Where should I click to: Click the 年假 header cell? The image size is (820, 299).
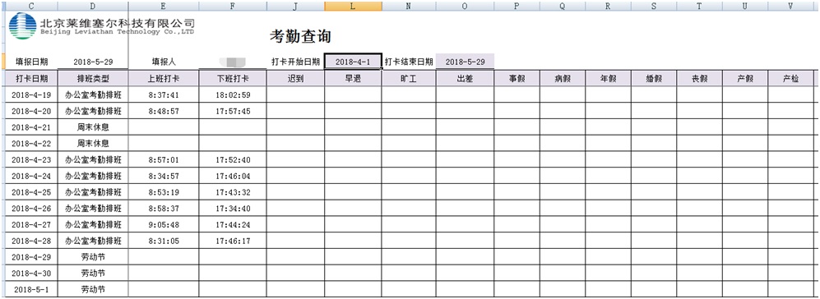click(608, 78)
